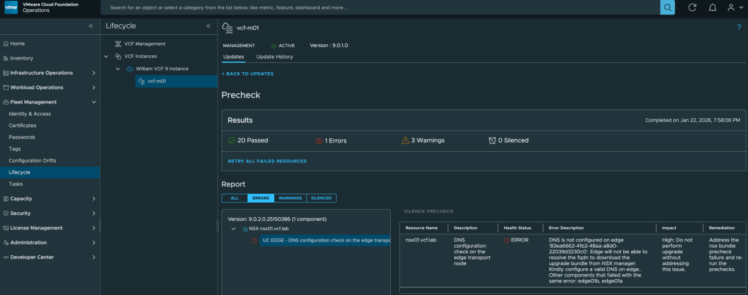Click the help question mark icon
Screen dimensions: 748x295
click(x=739, y=27)
